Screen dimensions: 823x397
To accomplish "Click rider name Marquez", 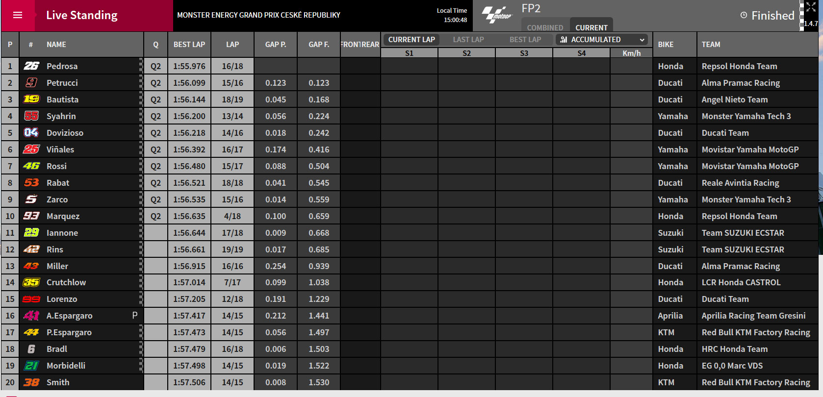I will coord(63,216).
